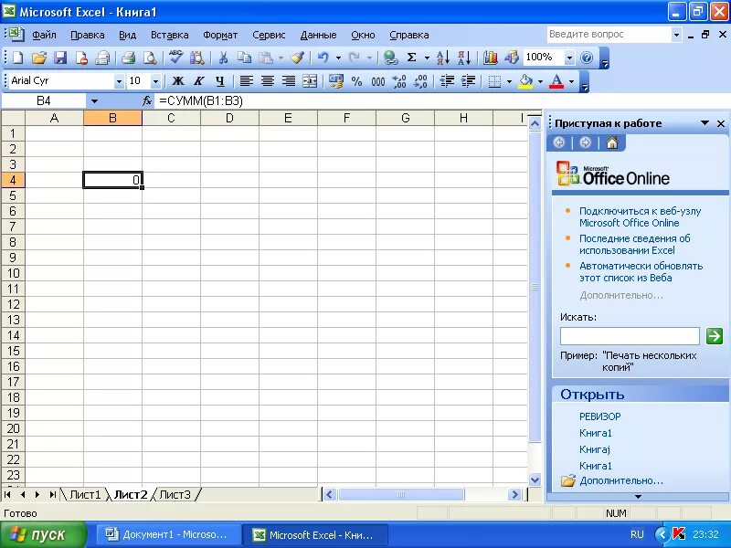Viewport: 731px width, 548px height.
Task: Click Подключиться к веб-узлу Microsoft Office Online
Action: [641, 216]
